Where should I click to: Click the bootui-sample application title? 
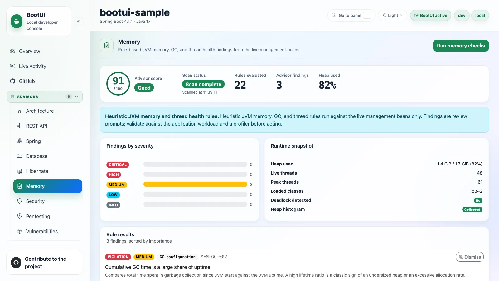point(135,12)
